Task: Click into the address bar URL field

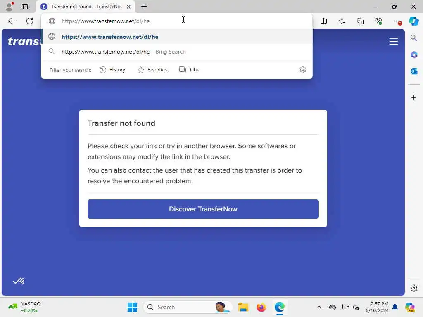Action: tap(177, 21)
